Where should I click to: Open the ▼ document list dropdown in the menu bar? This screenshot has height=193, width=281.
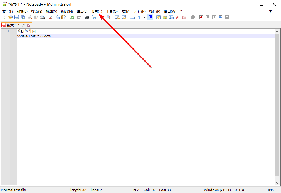(x=270, y=11)
